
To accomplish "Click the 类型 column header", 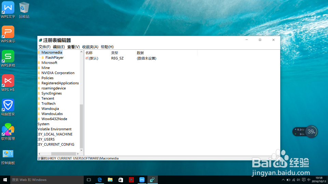I will pos(123,53).
